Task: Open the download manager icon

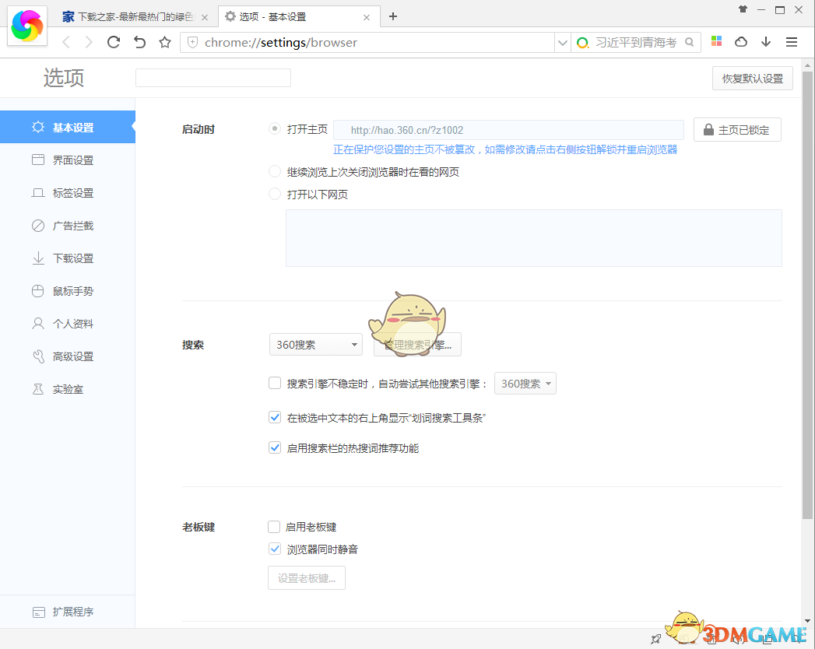Action: pos(766,42)
